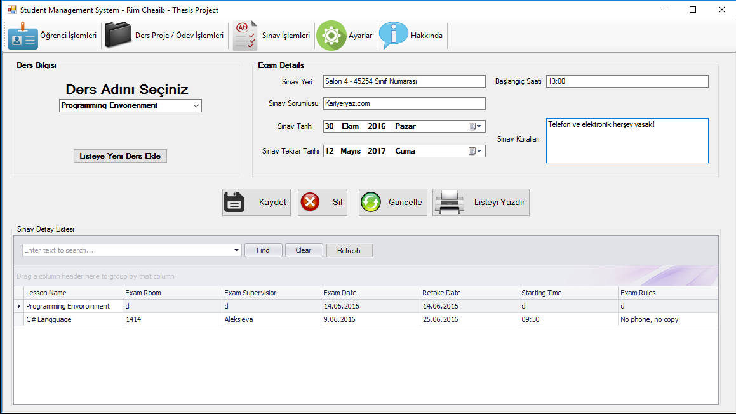Screen dimensions: 736x414
Task: Open the Öğrenci İşlemleri student icon
Action: [22, 35]
